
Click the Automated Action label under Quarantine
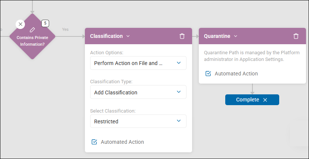(x=236, y=74)
